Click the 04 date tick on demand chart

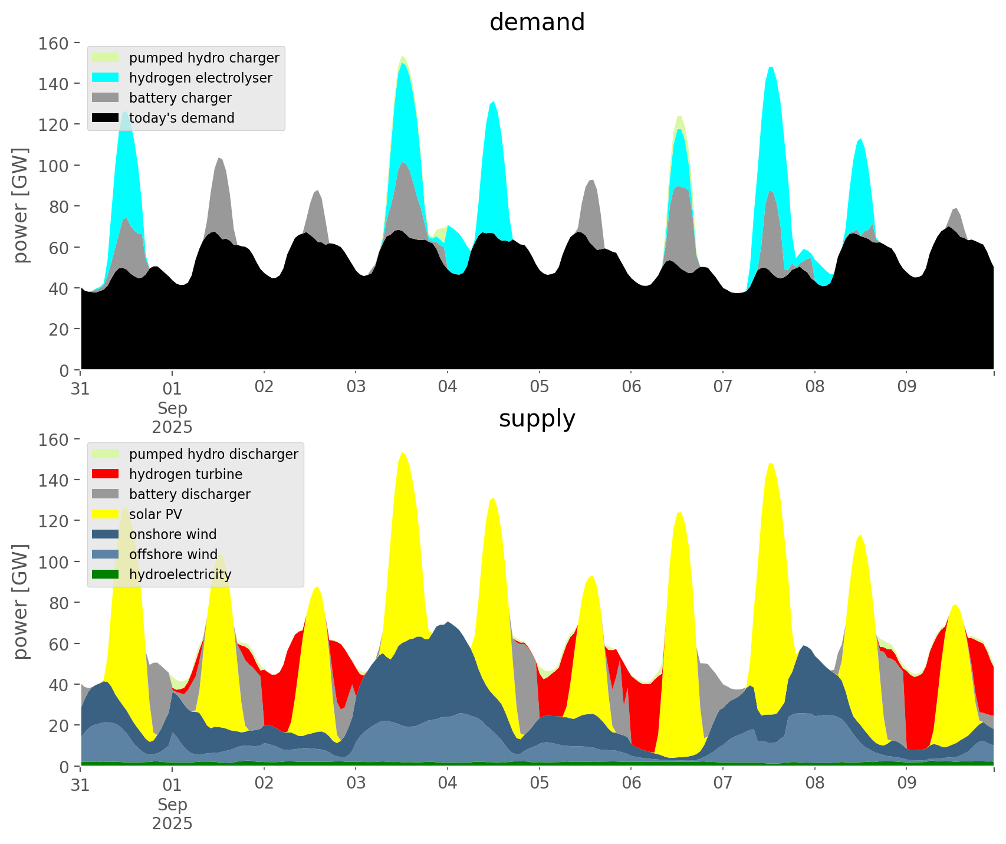click(x=448, y=387)
